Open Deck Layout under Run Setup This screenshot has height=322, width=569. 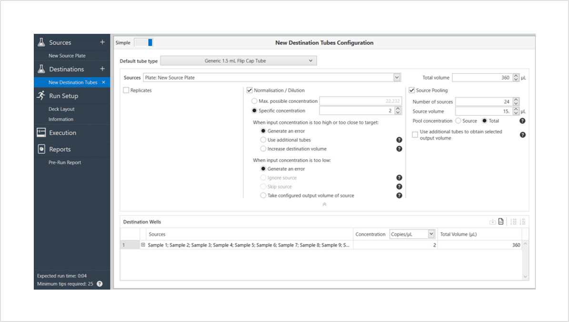(61, 109)
